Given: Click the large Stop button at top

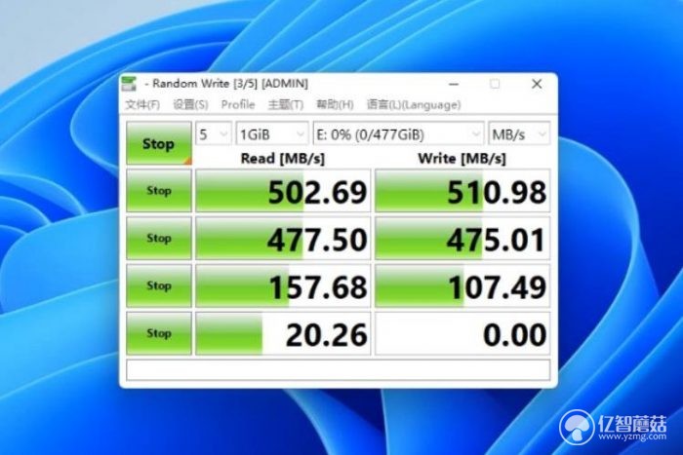Looking at the screenshot, I should coord(159,143).
